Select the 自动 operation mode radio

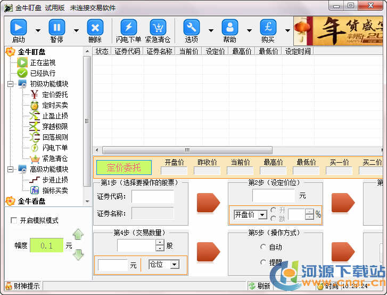263,247
